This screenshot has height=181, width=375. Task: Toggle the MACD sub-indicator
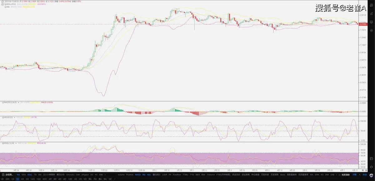click(x=138, y=175)
